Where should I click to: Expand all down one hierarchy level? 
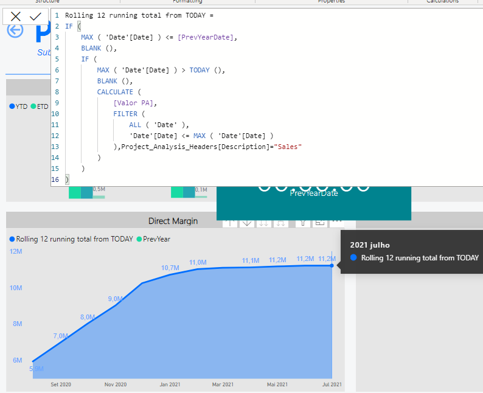tap(280, 223)
